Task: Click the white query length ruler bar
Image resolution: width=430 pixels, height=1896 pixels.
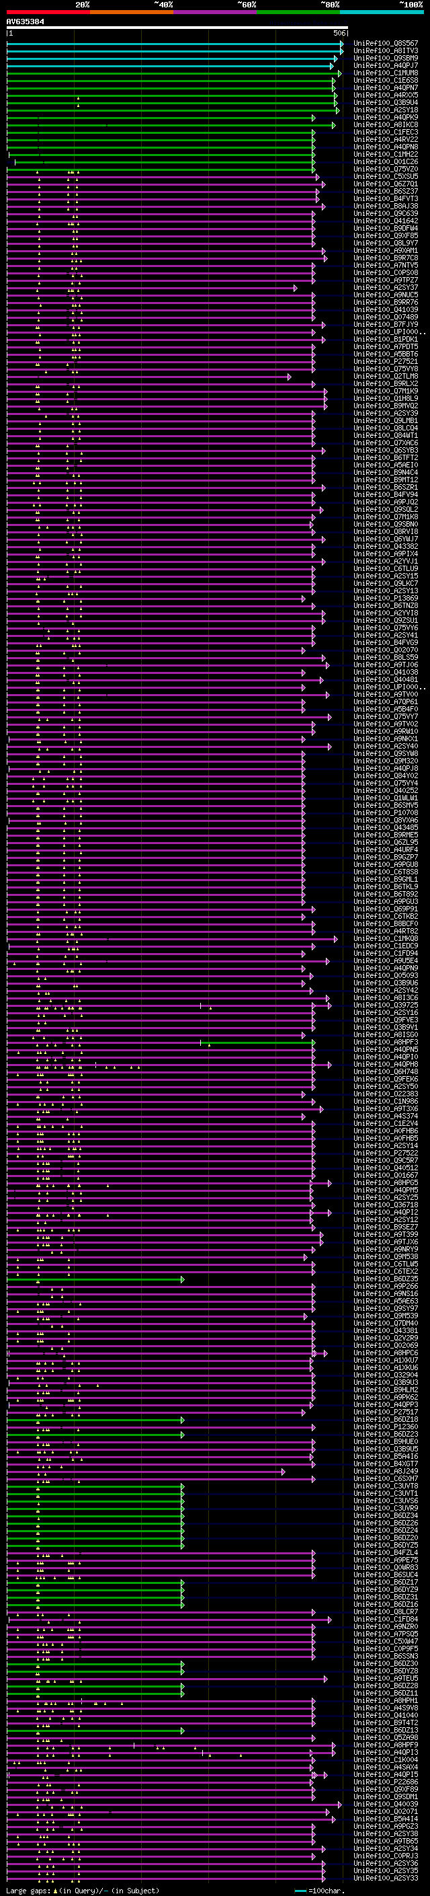Action: [177, 28]
